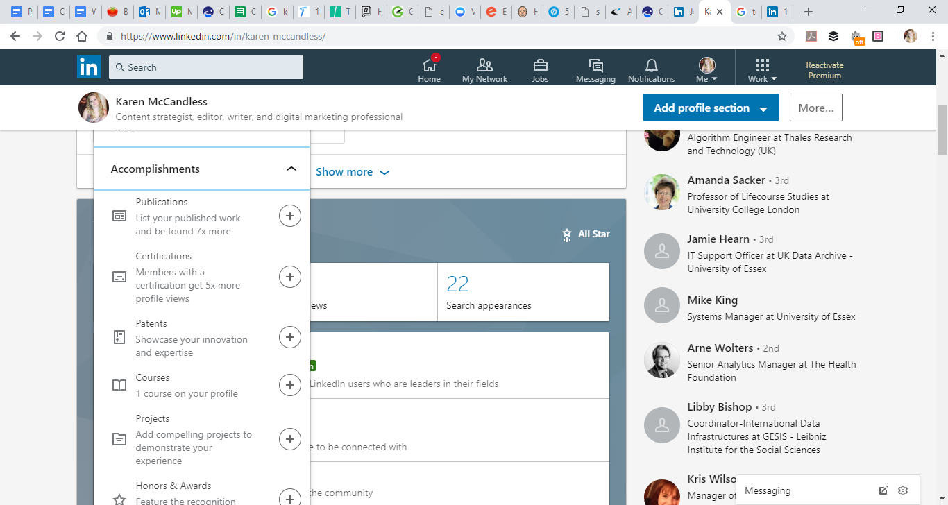Open Messaging settings gear
This screenshot has height=505, width=948.
coord(903,490)
